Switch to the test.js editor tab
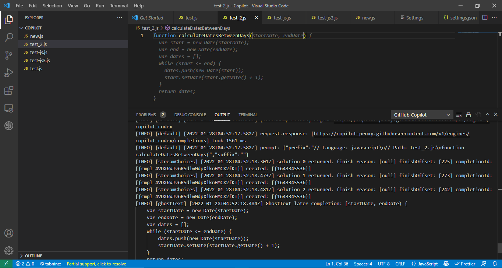The width and height of the screenshot is (502, 268). pyautogui.click(x=195, y=18)
